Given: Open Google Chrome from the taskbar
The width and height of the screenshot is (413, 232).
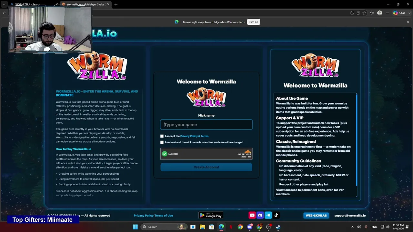Looking at the screenshot, I should click(240, 227).
